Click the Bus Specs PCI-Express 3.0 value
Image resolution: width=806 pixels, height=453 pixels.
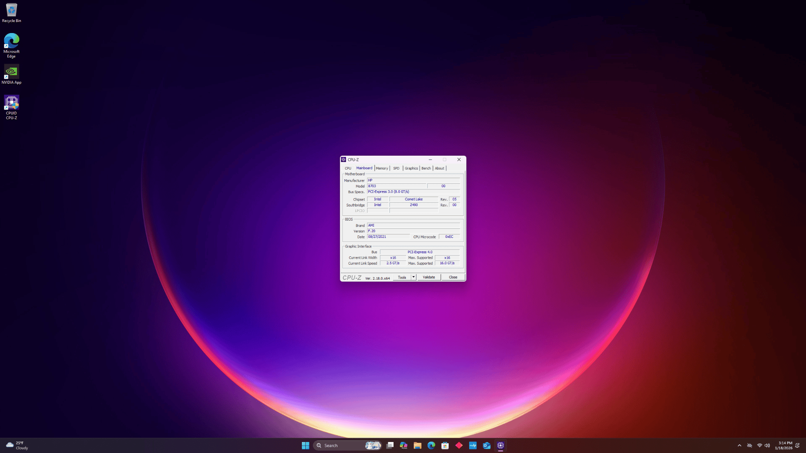tap(414, 192)
